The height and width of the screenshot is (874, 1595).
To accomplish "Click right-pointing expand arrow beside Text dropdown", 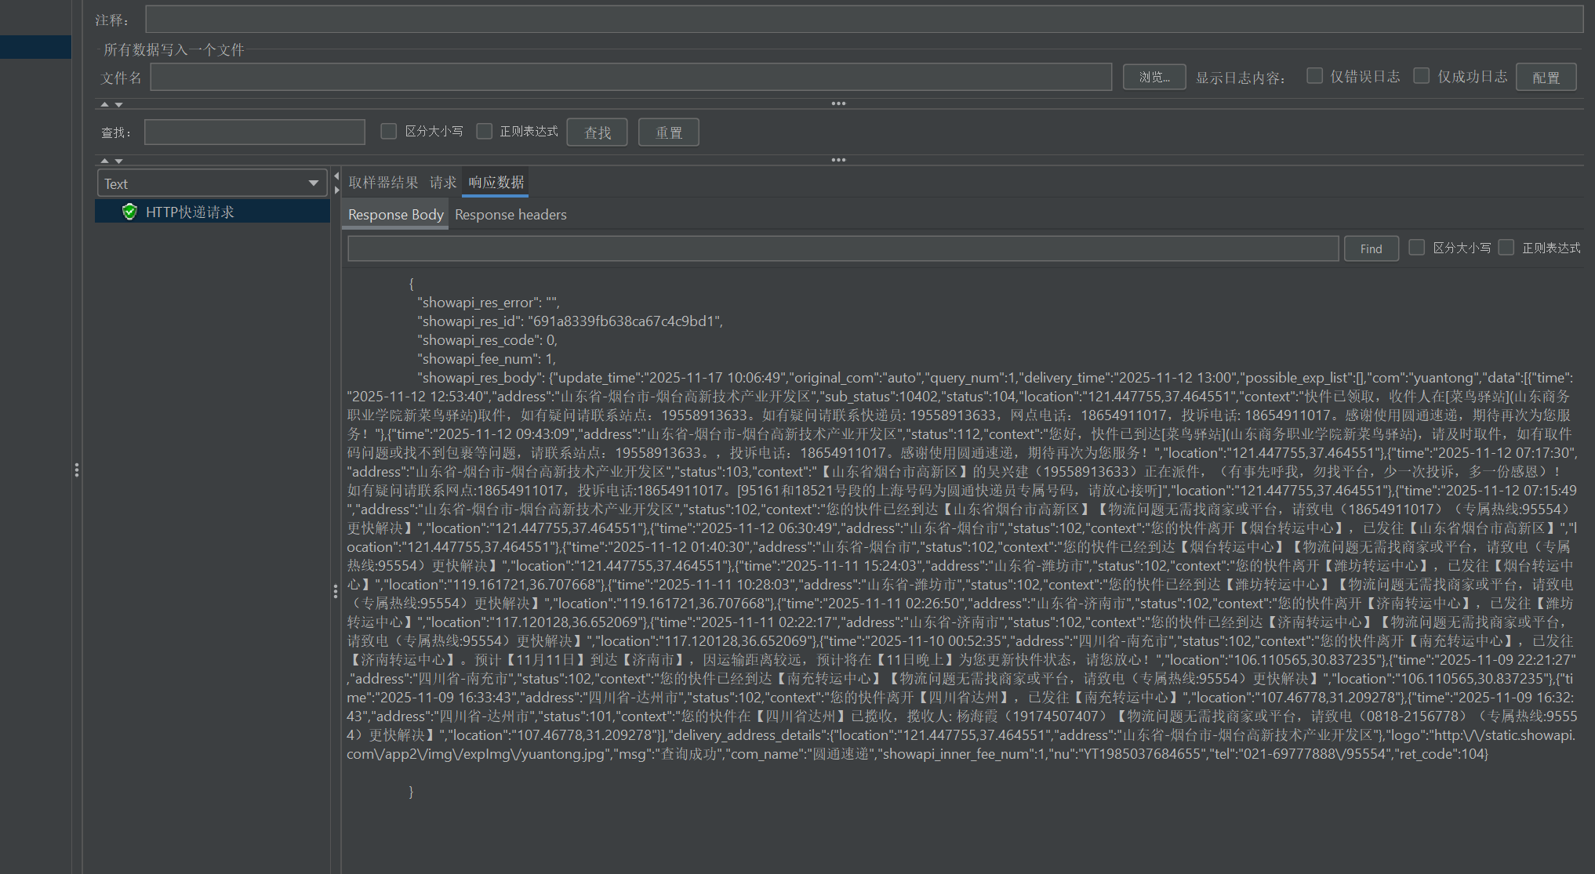I will coord(336,190).
